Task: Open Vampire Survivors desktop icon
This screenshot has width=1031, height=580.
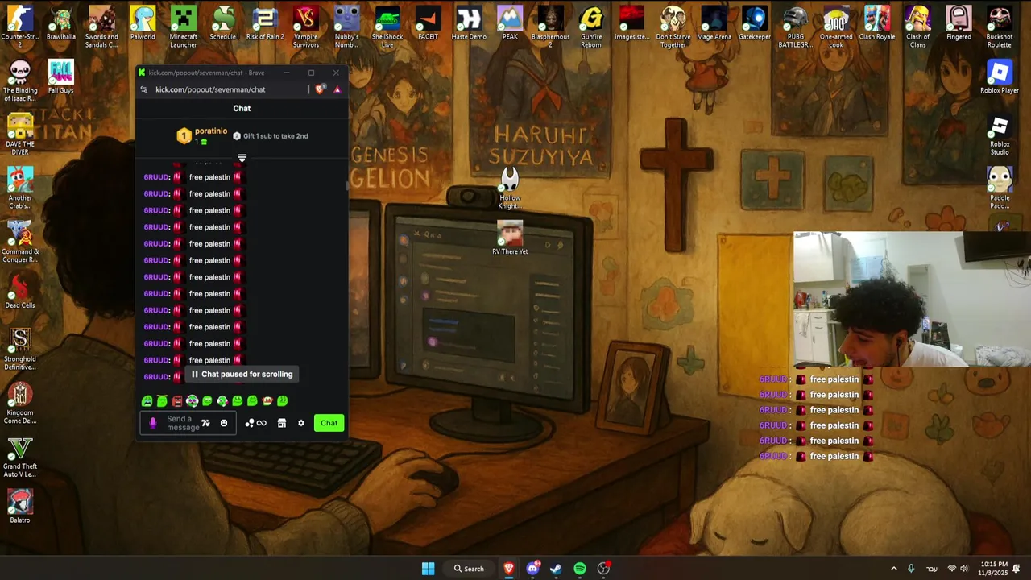Action: coord(305,27)
